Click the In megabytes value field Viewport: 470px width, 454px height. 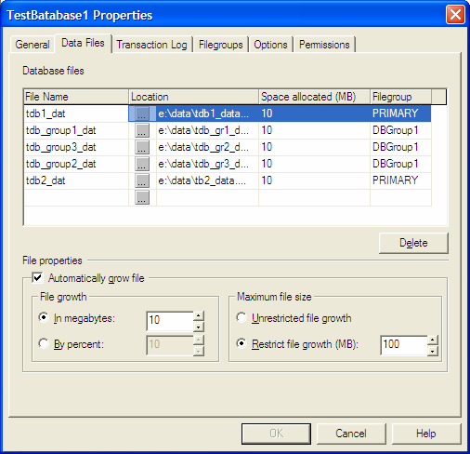coord(170,321)
